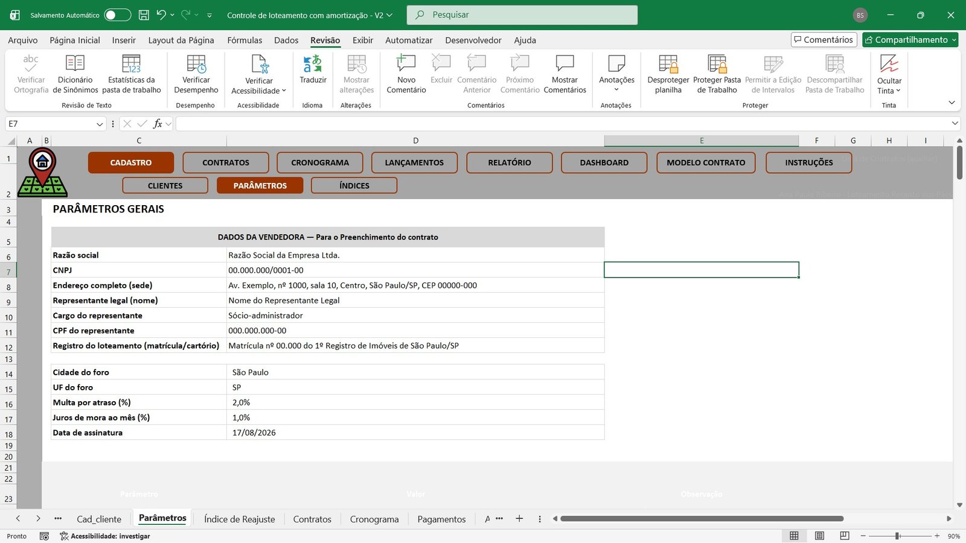966x543 pixels.
Task: Click Acessibilidade: investigar in status bar
Action: pos(105,536)
